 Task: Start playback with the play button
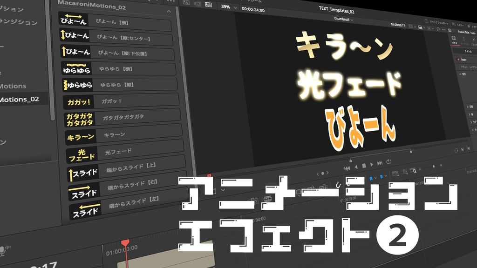372,164
